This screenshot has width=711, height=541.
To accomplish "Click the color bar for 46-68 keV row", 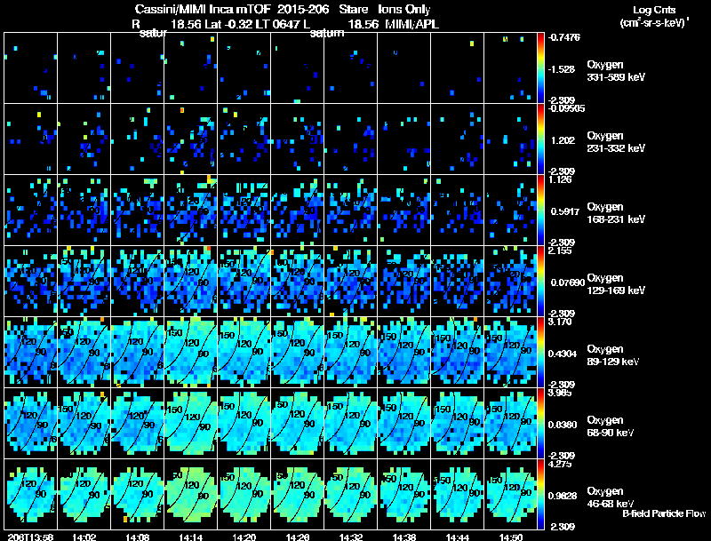I will [540, 494].
